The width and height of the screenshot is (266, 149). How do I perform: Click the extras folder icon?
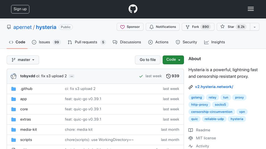click(14, 119)
